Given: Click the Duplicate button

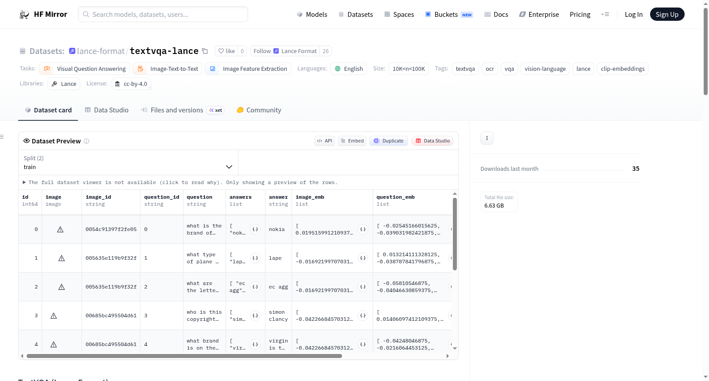Looking at the screenshot, I should point(389,141).
